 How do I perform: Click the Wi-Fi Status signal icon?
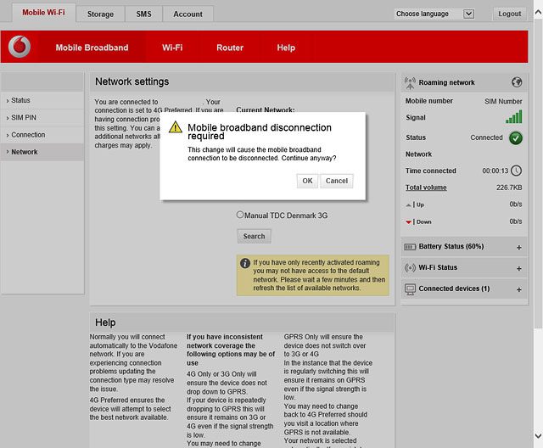tap(410, 267)
